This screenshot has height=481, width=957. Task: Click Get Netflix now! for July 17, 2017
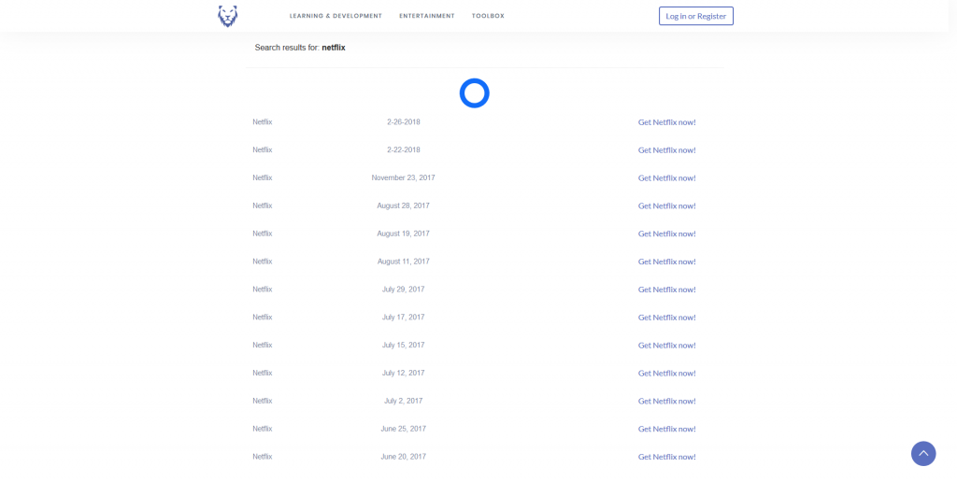[x=666, y=318]
